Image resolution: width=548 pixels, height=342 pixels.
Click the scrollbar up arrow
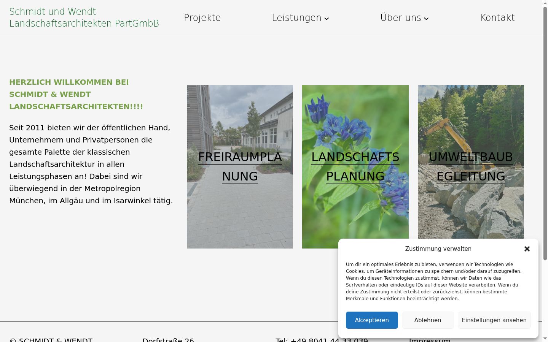pyautogui.click(x=545, y=3)
